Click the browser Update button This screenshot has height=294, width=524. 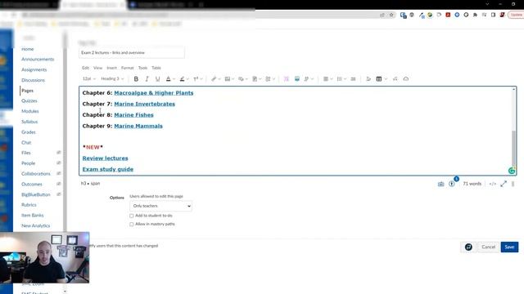[516, 15]
